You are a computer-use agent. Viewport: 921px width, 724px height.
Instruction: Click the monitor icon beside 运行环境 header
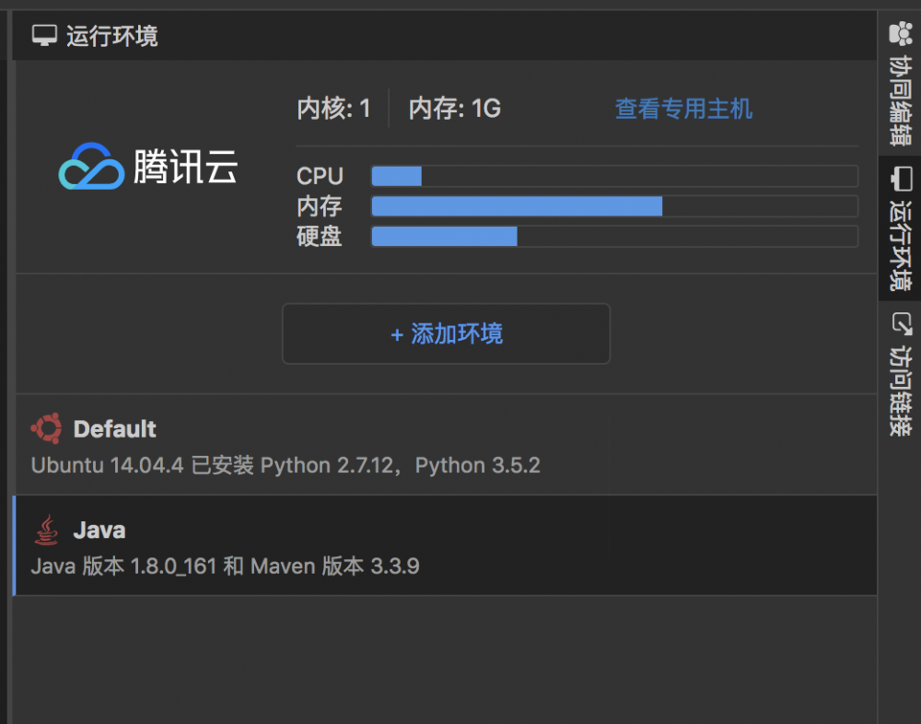[x=42, y=35]
